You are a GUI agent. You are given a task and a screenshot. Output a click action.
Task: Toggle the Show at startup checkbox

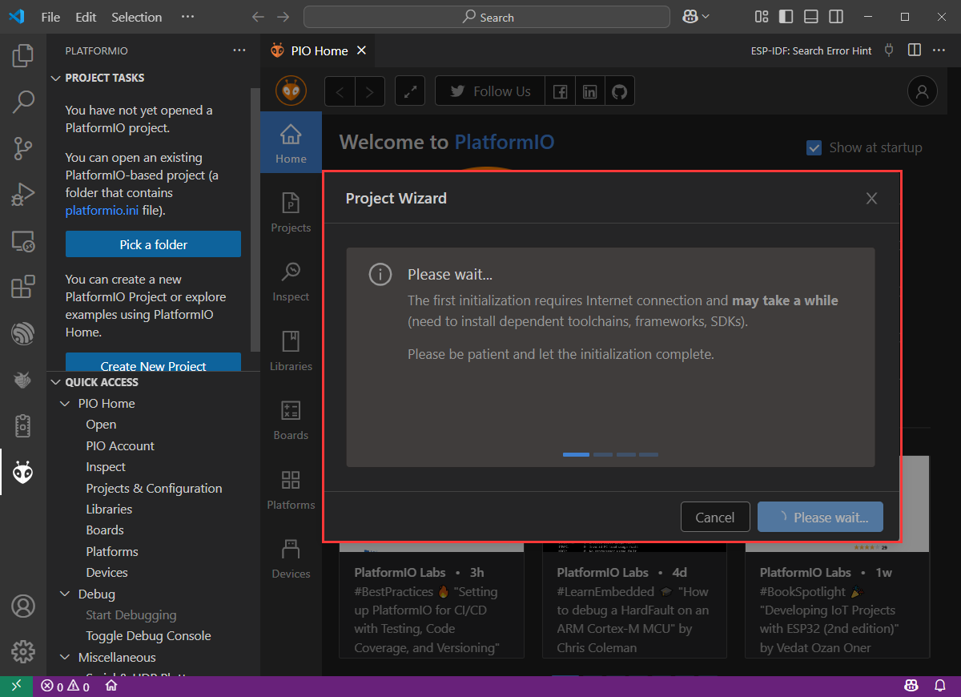814,147
